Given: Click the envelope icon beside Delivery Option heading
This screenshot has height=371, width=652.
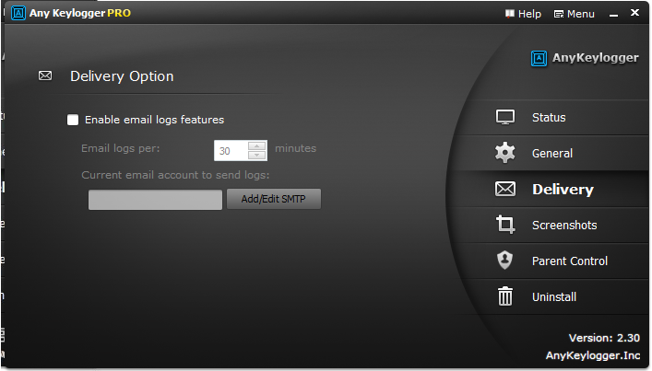Looking at the screenshot, I should coord(45,75).
